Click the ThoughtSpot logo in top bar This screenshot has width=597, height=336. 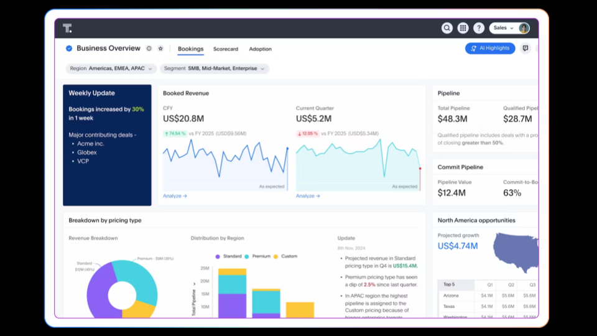pyautogui.click(x=67, y=29)
